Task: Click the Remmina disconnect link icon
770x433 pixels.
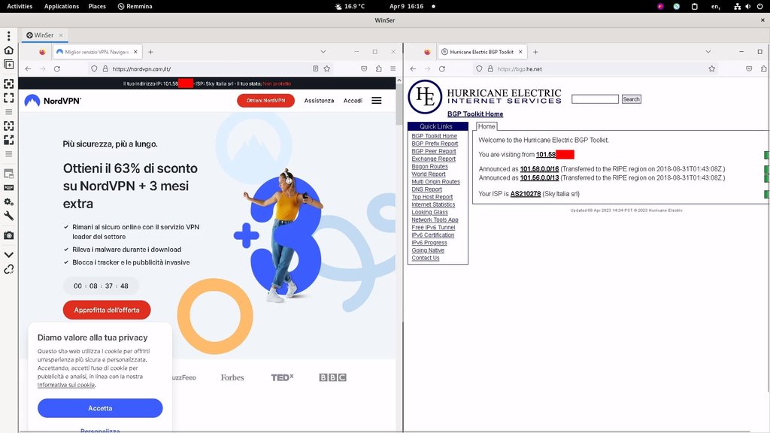Action: point(9,269)
